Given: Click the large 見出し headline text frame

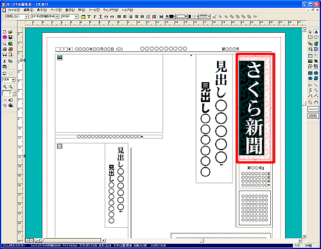Looking at the screenshot, I should [214, 119].
